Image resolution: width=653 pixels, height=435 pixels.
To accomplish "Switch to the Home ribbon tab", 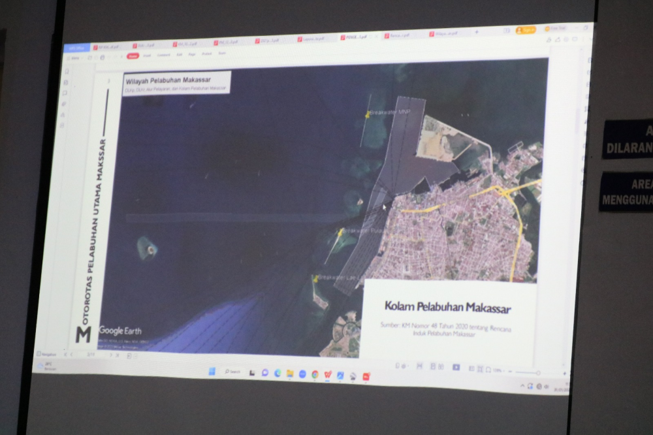I will click(x=133, y=56).
